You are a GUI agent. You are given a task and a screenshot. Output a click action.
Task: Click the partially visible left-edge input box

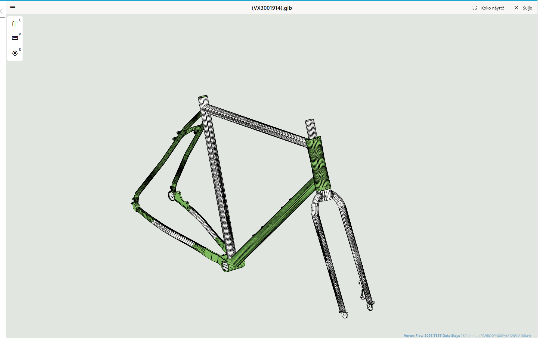pos(2,23)
